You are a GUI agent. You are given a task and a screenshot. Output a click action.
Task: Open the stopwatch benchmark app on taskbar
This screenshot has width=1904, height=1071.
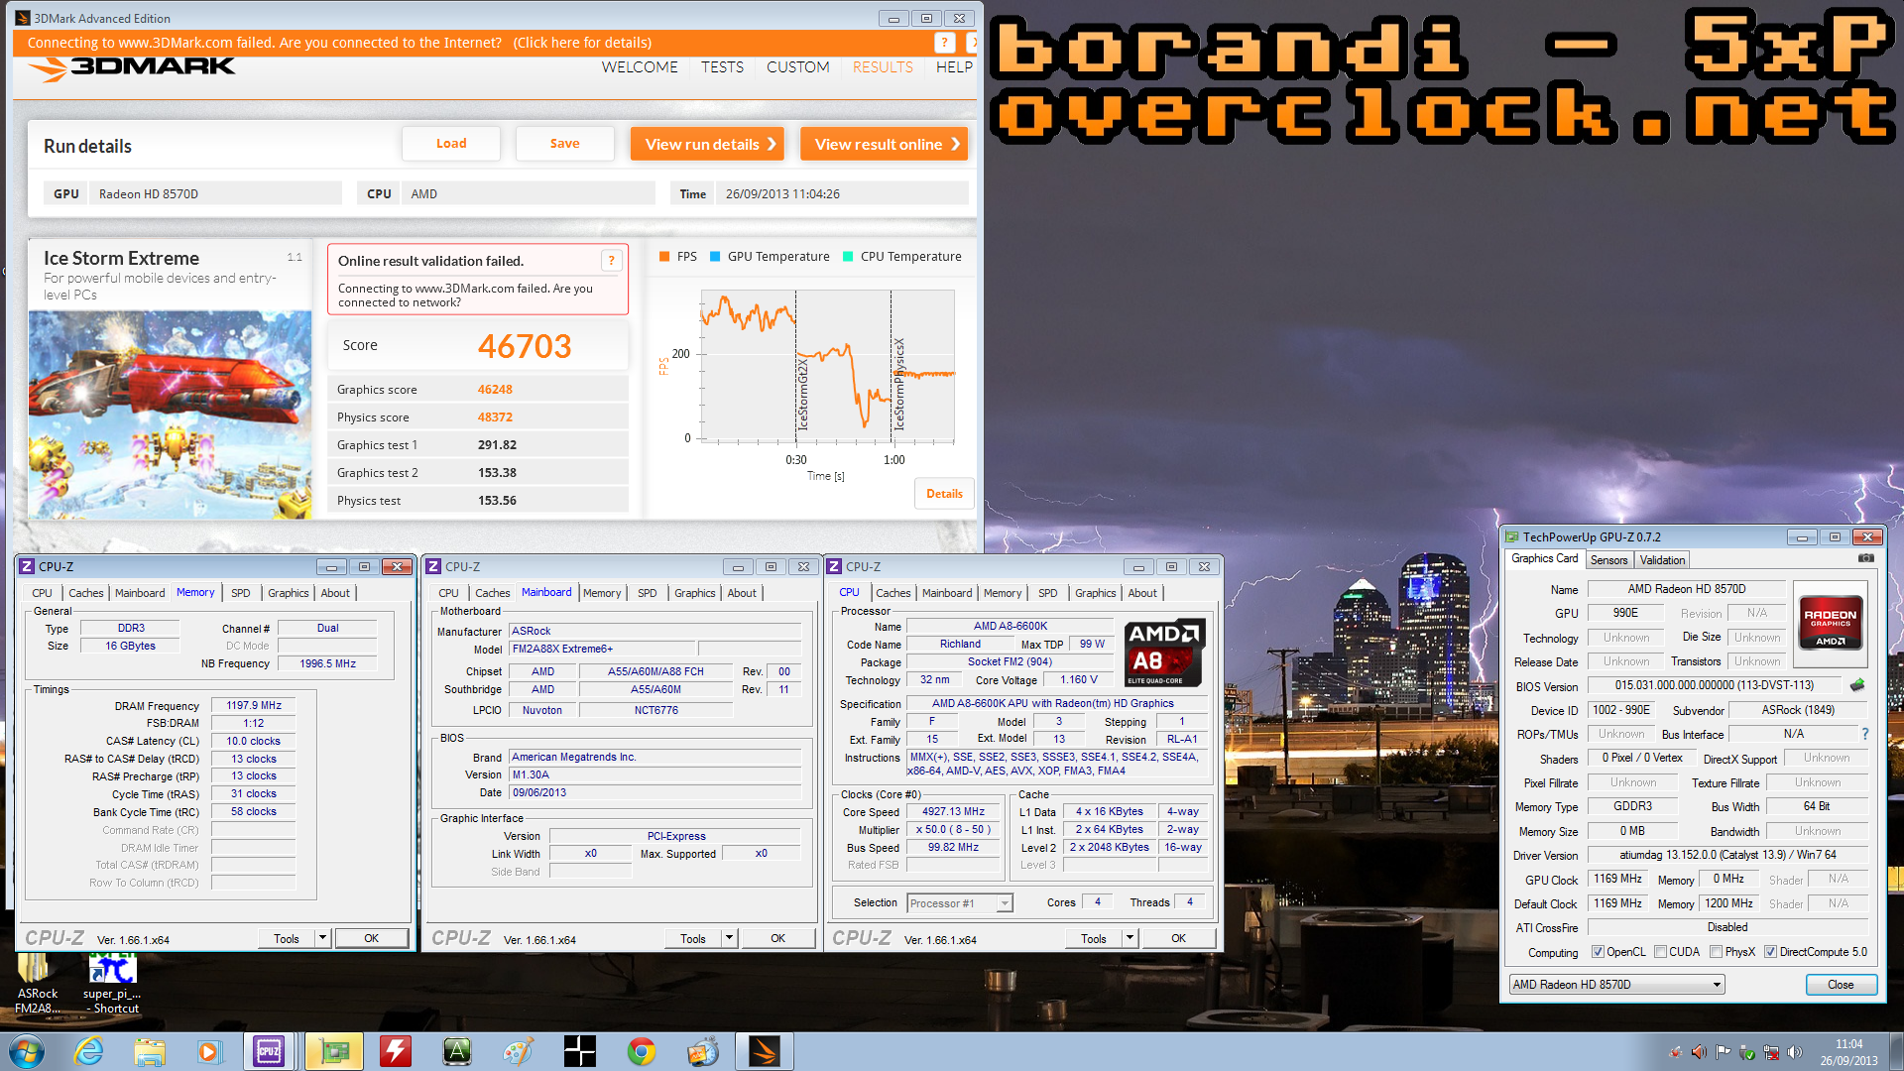coord(703,1051)
